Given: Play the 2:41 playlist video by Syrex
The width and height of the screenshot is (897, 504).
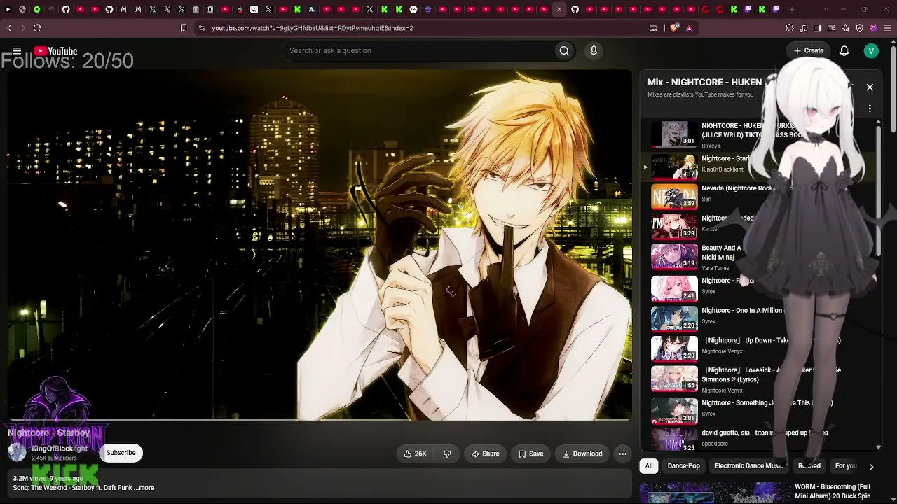Looking at the screenshot, I should point(674,288).
